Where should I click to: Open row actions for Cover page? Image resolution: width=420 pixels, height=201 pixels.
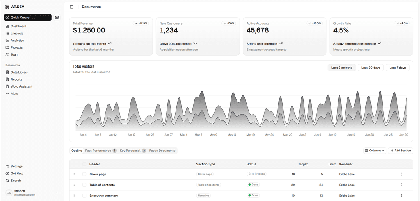tap(401, 174)
